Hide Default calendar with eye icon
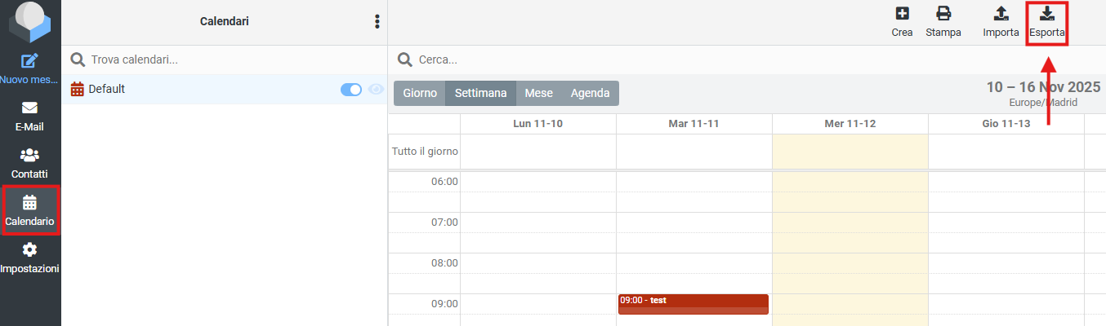The width and height of the screenshot is (1106, 326). click(377, 90)
